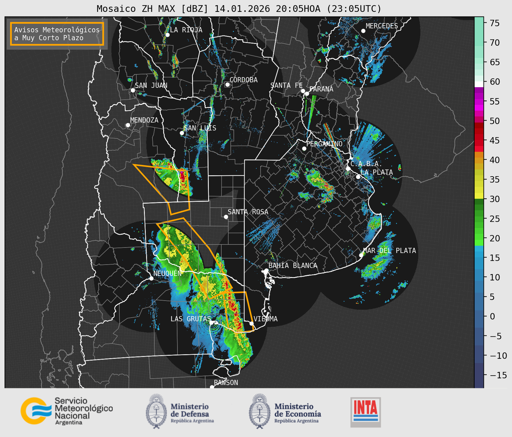The image size is (512, 437).
Task: Select the RAWSON city label
Action: [x=226, y=383]
